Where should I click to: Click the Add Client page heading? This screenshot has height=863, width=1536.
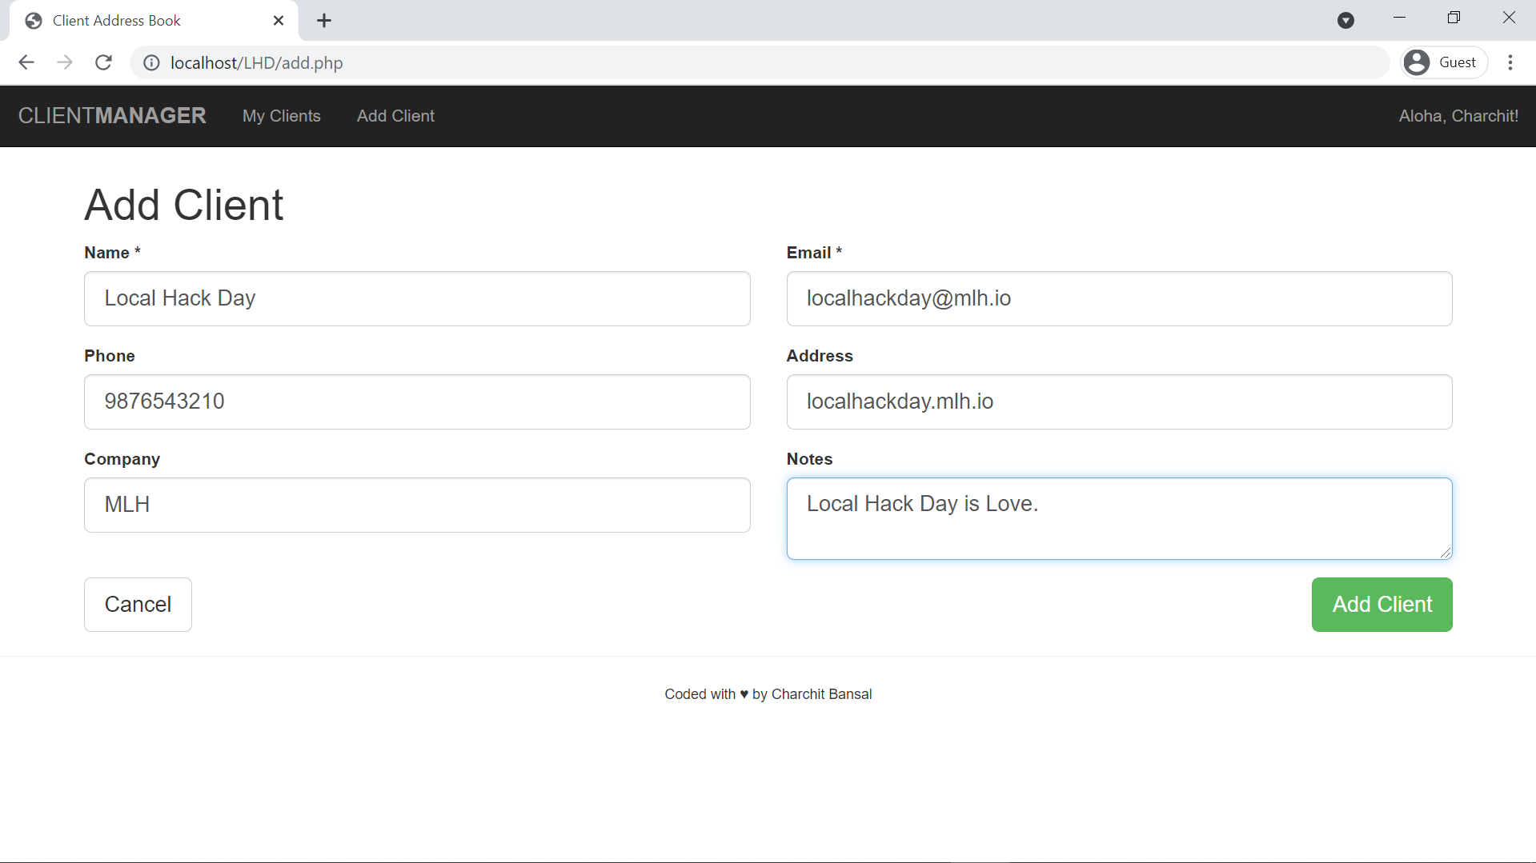tap(184, 205)
